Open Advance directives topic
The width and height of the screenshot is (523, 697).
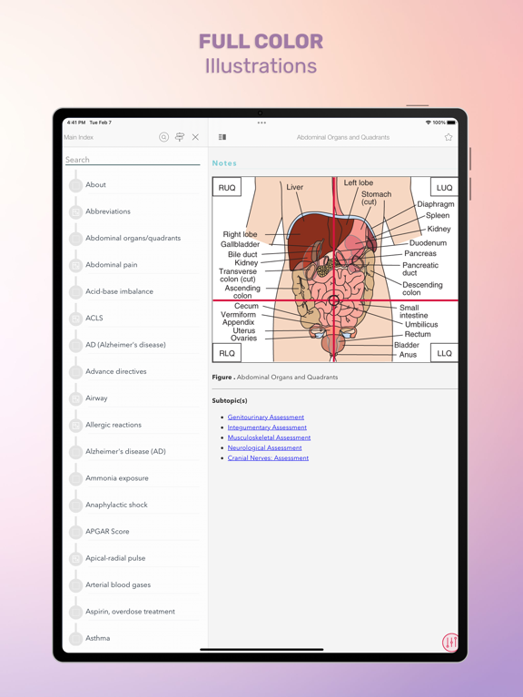pyautogui.click(x=115, y=371)
